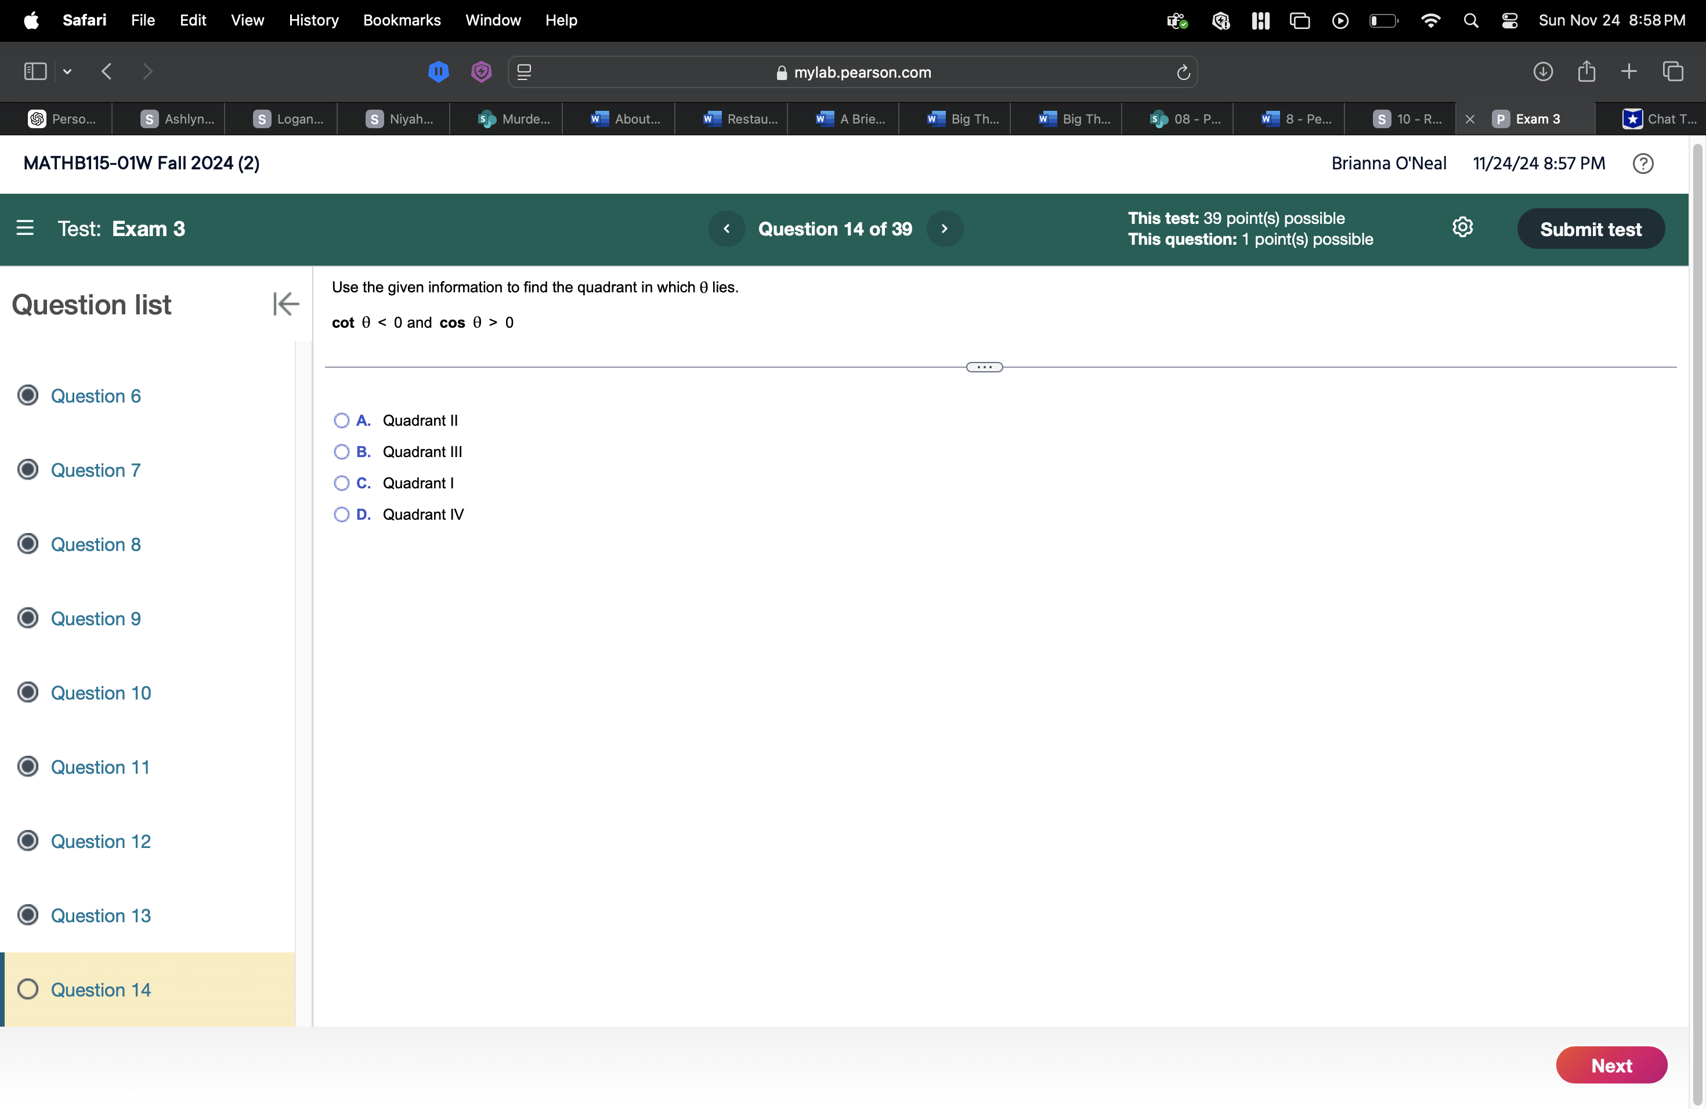Image resolution: width=1706 pixels, height=1109 pixels.
Task: Select answer A Quadrant II
Action: [x=342, y=421]
